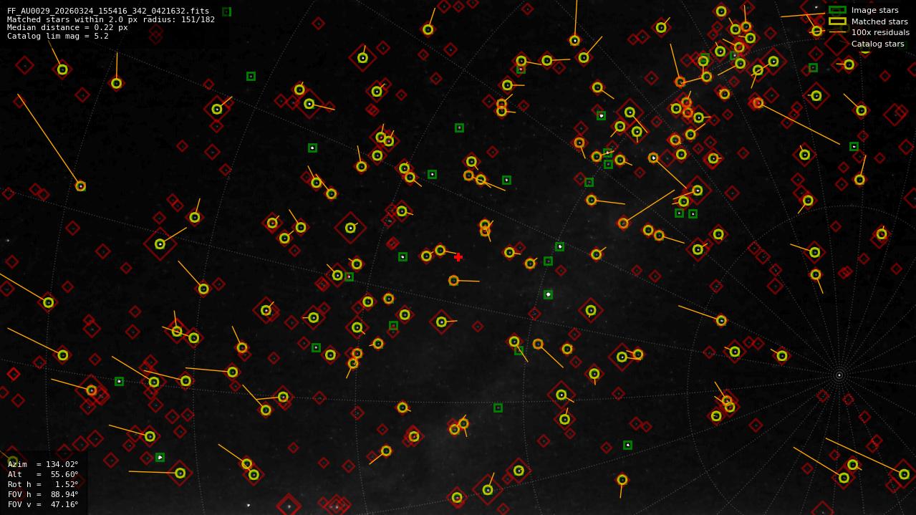Image resolution: width=916 pixels, height=515 pixels.
Task: Click the 'Rot h = 1.52°' readout
Action: coord(43,484)
